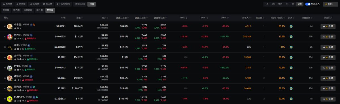
Task: Sort by 24h 钱包数 column
Action: tap(160, 18)
